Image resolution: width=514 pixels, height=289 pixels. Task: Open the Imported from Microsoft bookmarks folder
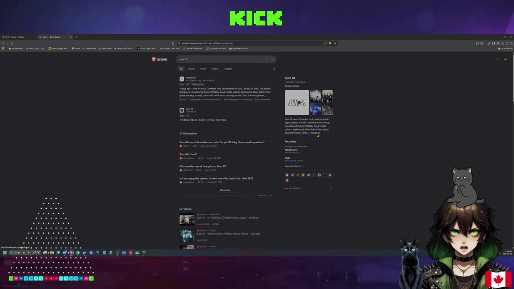point(239,49)
